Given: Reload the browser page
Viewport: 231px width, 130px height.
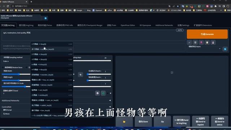Looking at the screenshot, I should pyautogui.click(x=8, y=6).
